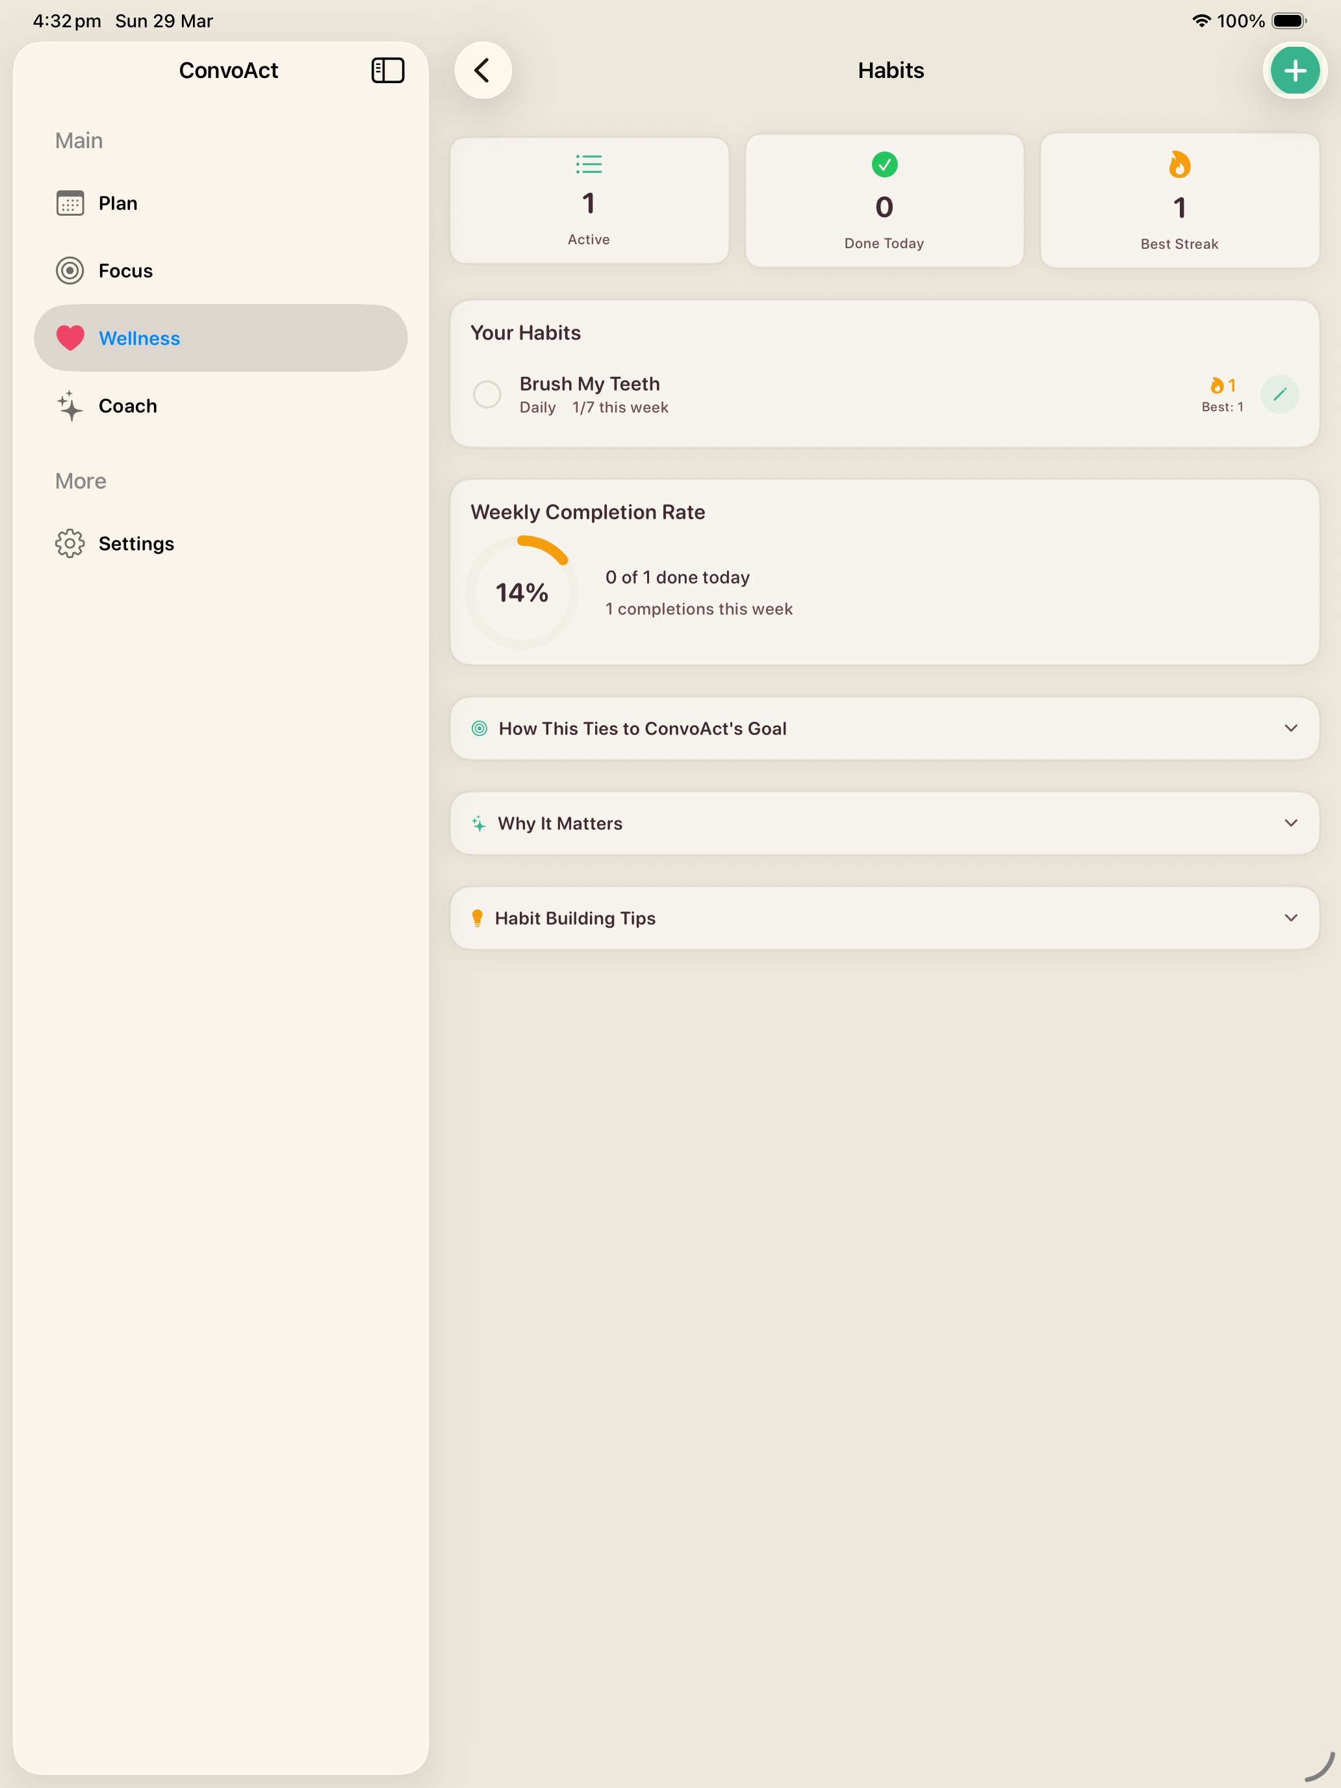Expand How This Ties to ConvoAct's Goal
Screen dimensions: 1341x1788
[x=884, y=728]
